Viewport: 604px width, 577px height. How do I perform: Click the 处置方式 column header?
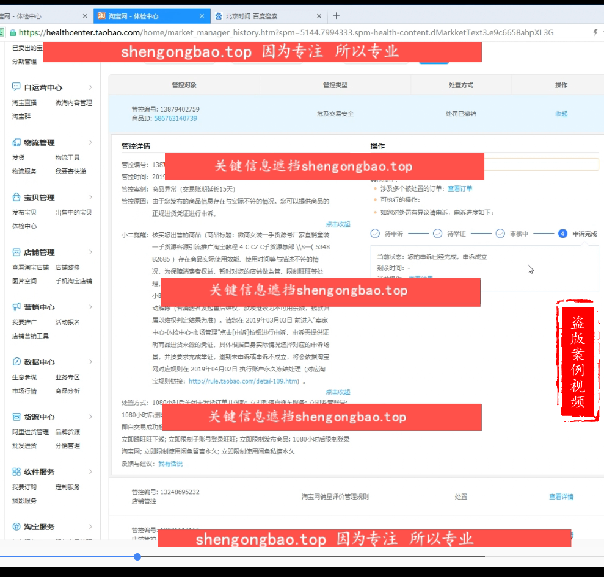tap(460, 85)
